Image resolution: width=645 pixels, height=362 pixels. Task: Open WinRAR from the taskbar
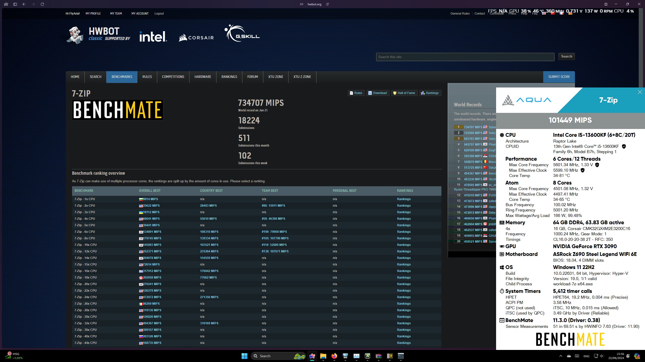pos(379,356)
